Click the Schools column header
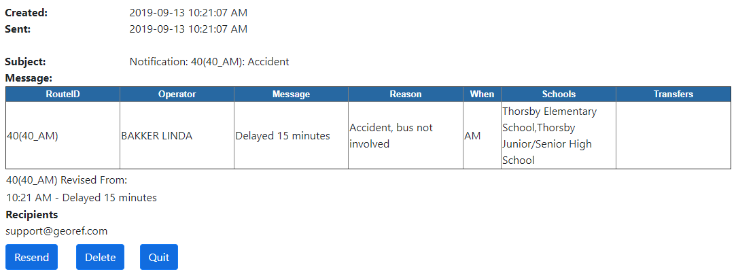736x274 pixels. [x=559, y=95]
